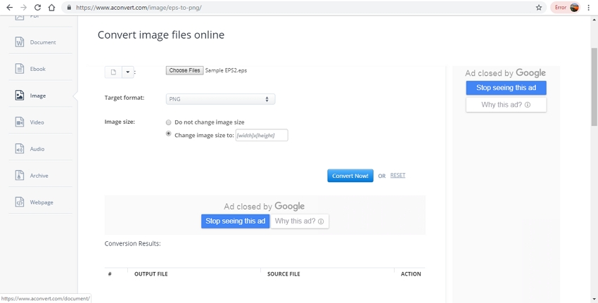The height and width of the screenshot is (303, 598).
Task: Open the Archive converter icon
Action: [x=20, y=176]
